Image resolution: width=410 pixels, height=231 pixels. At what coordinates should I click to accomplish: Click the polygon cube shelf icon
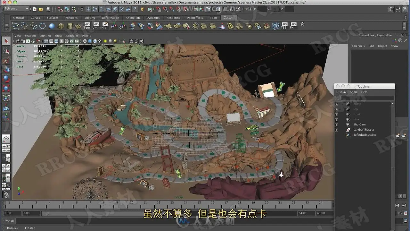point(61,26)
